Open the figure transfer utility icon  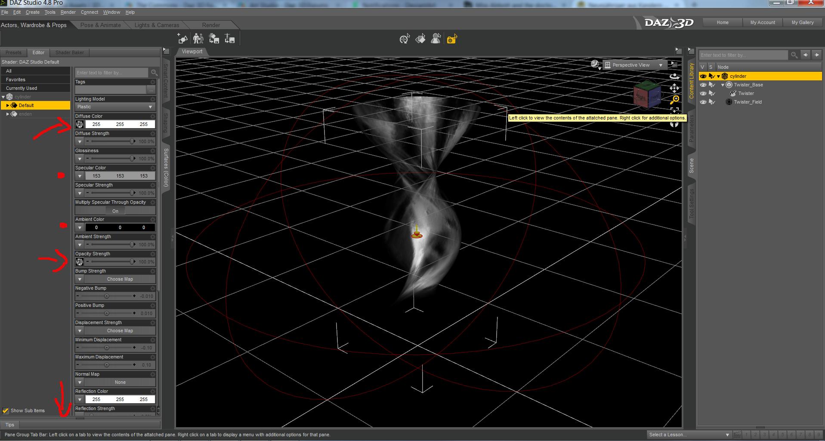[x=198, y=39]
